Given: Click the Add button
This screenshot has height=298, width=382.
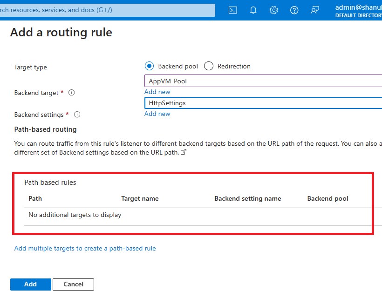Looking at the screenshot, I should pyautogui.click(x=30, y=284).
